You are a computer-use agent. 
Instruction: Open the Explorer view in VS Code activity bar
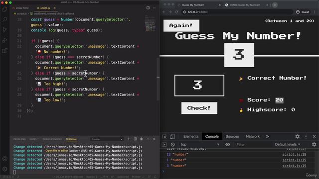[x=4, y=9]
